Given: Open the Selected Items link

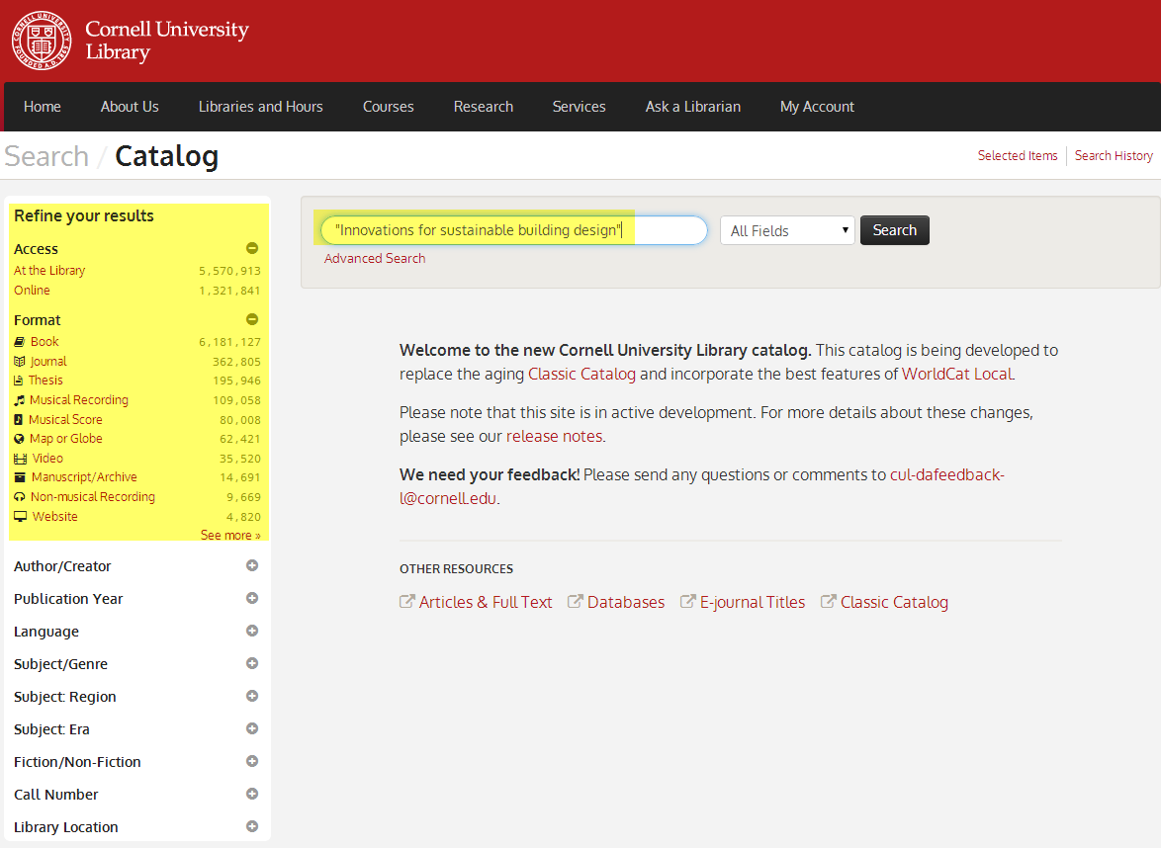Looking at the screenshot, I should pyautogui.click(x=1018, y=155).
